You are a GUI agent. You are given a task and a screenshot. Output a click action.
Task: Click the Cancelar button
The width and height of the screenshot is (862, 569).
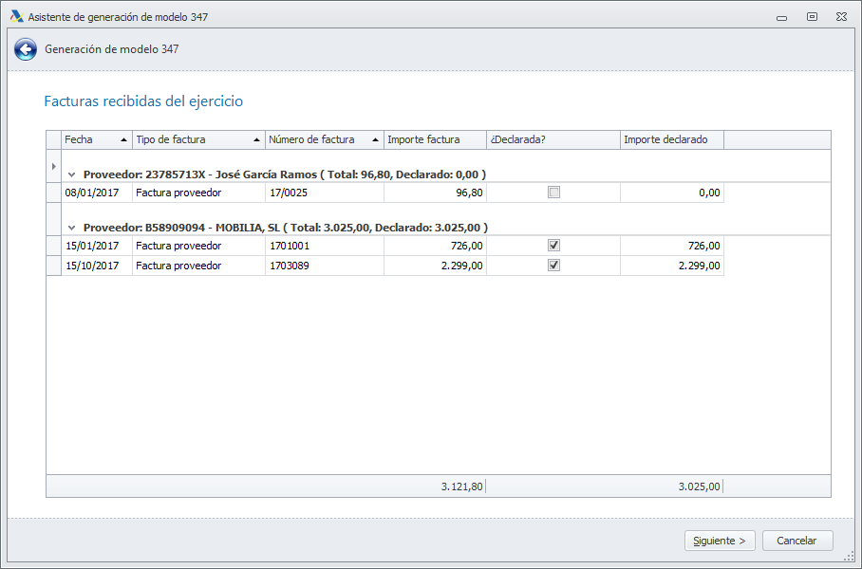pos(796,541)
